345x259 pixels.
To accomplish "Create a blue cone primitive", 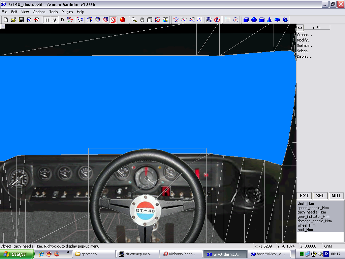I will pyautogui.click(x=269, y=20).
